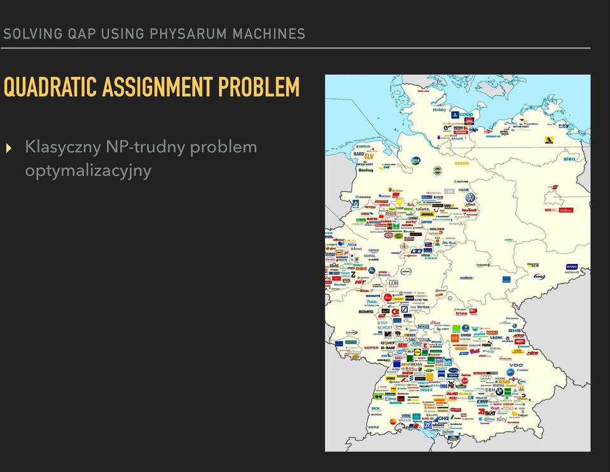Image resolution: width=610 pixels, height=472 pixels.
Task: Click the yellow Netto dog logo
Action: [549, 140]
